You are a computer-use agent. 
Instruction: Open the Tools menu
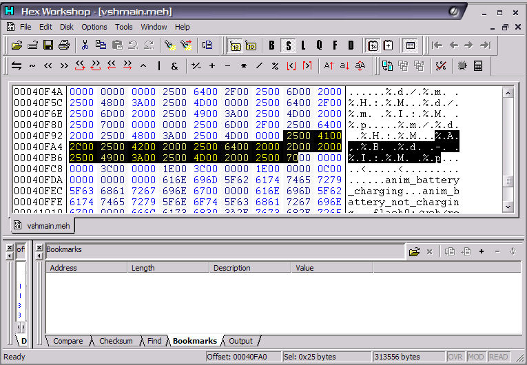(124, 27)
